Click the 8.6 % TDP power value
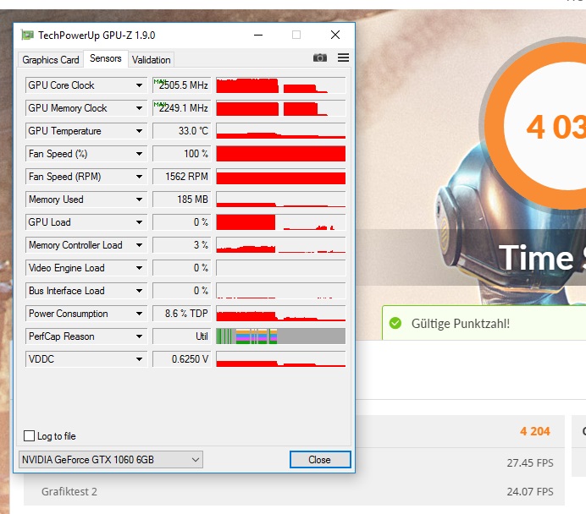The height and width of the screenshot is (514, 586). 181,314
